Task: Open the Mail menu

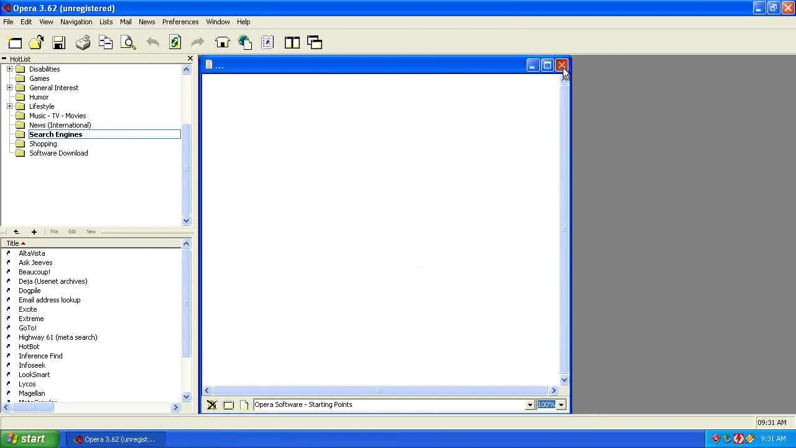Action: pos(126,22)
